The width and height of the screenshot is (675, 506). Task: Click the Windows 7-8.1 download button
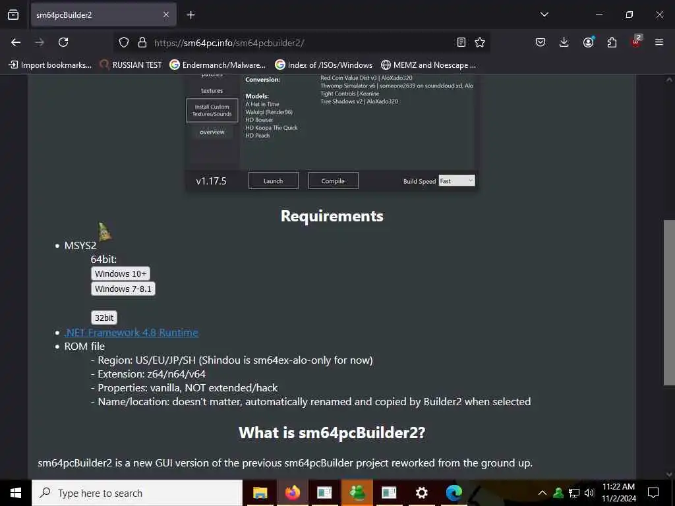click(x=123, y=289)
